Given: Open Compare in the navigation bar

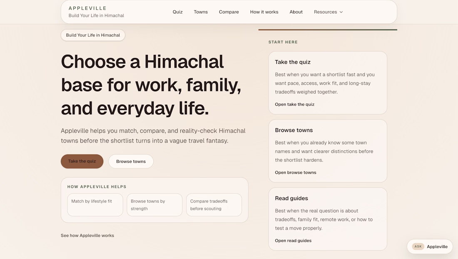Looking at the screenshot, I should 229,12.
